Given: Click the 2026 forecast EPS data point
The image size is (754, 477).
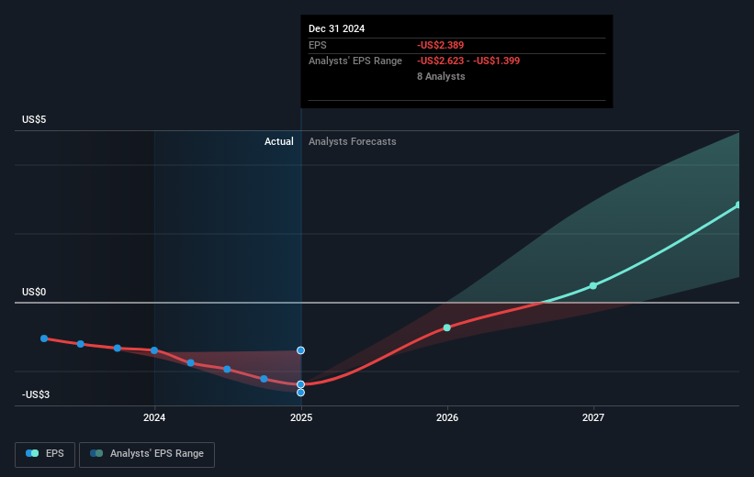Looking at the screenshot, I should [446, 327].
